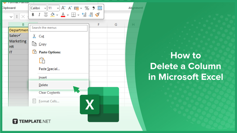Click Decrease Decimal icon
Image resolution: width=237 pixels, height=133 pixels.
point(91,15)
